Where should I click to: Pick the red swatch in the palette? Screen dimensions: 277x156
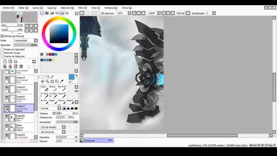(50, 55)
